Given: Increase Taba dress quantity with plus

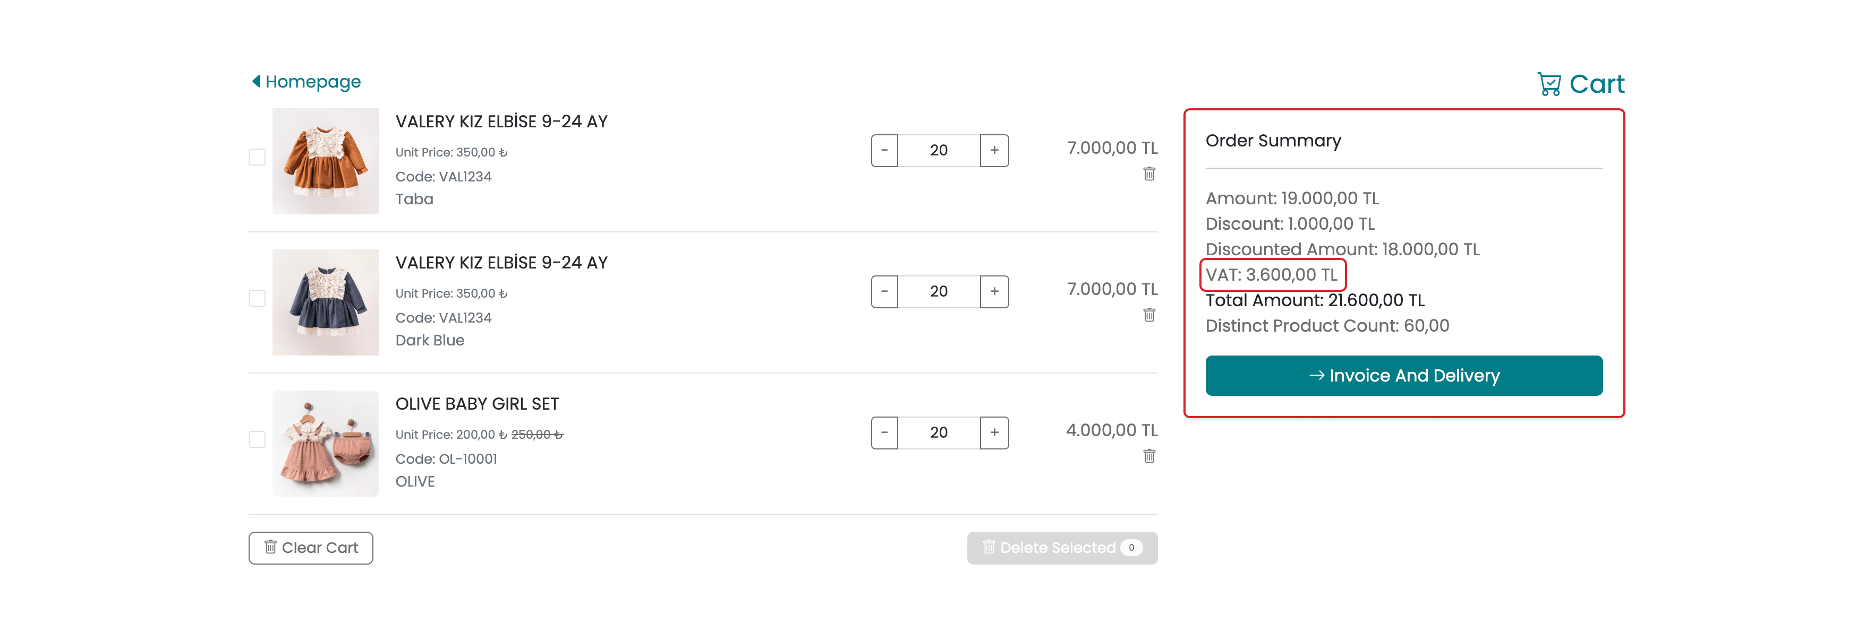Looking at the screenshot, I should [994, 151].
